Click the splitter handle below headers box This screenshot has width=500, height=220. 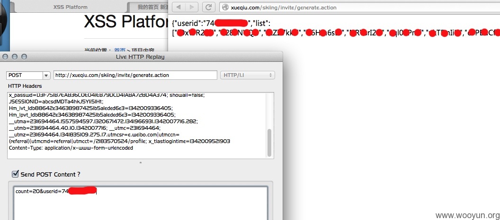[x=141, y=162]
